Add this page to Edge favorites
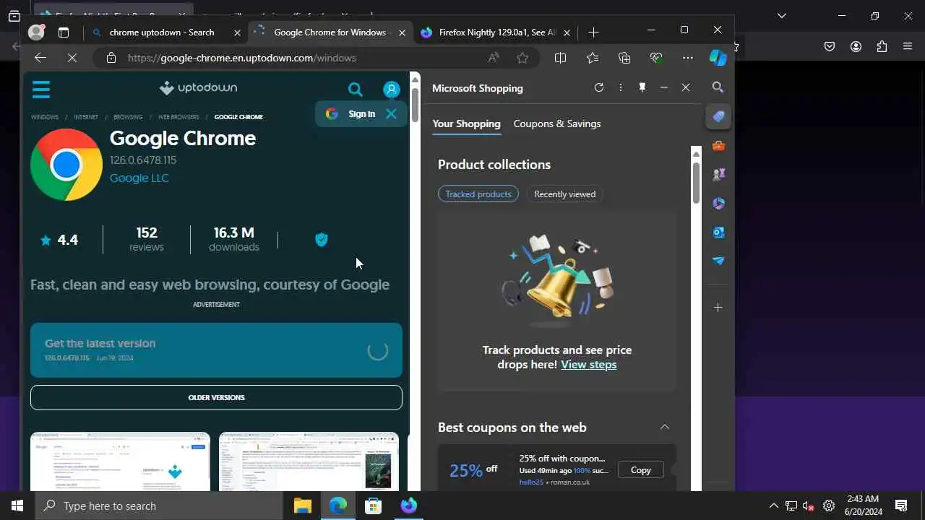 [522, 58]
